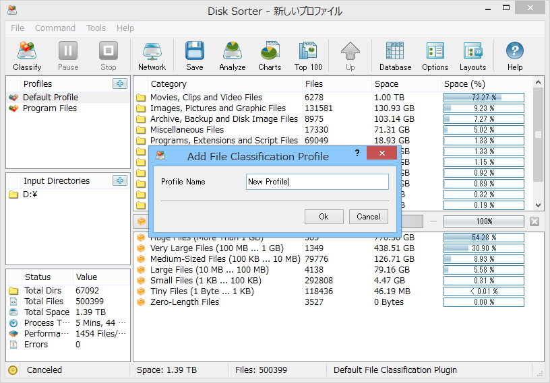The image size is (550, 383).
Task: Show the Charts view
Action: tap(270, 56)
